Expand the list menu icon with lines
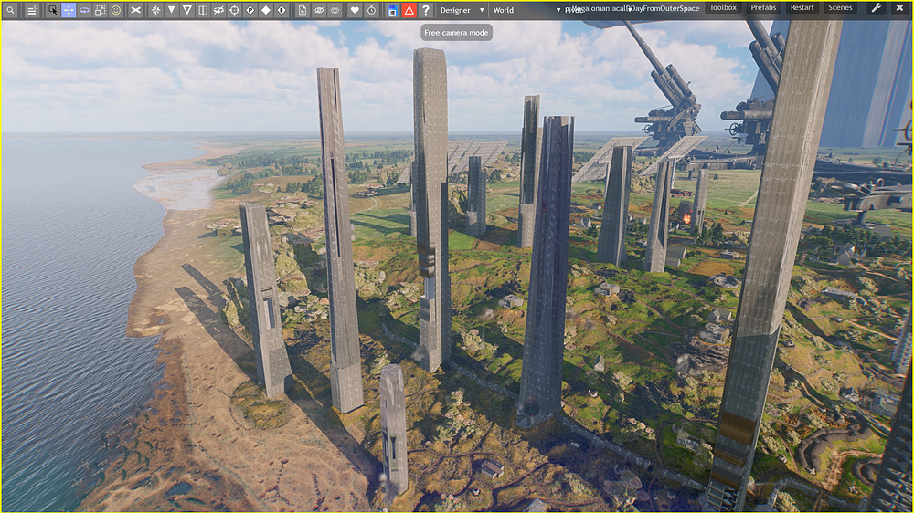Image resolution: width=914 pixels, height=513 pixels. [31, 10]
